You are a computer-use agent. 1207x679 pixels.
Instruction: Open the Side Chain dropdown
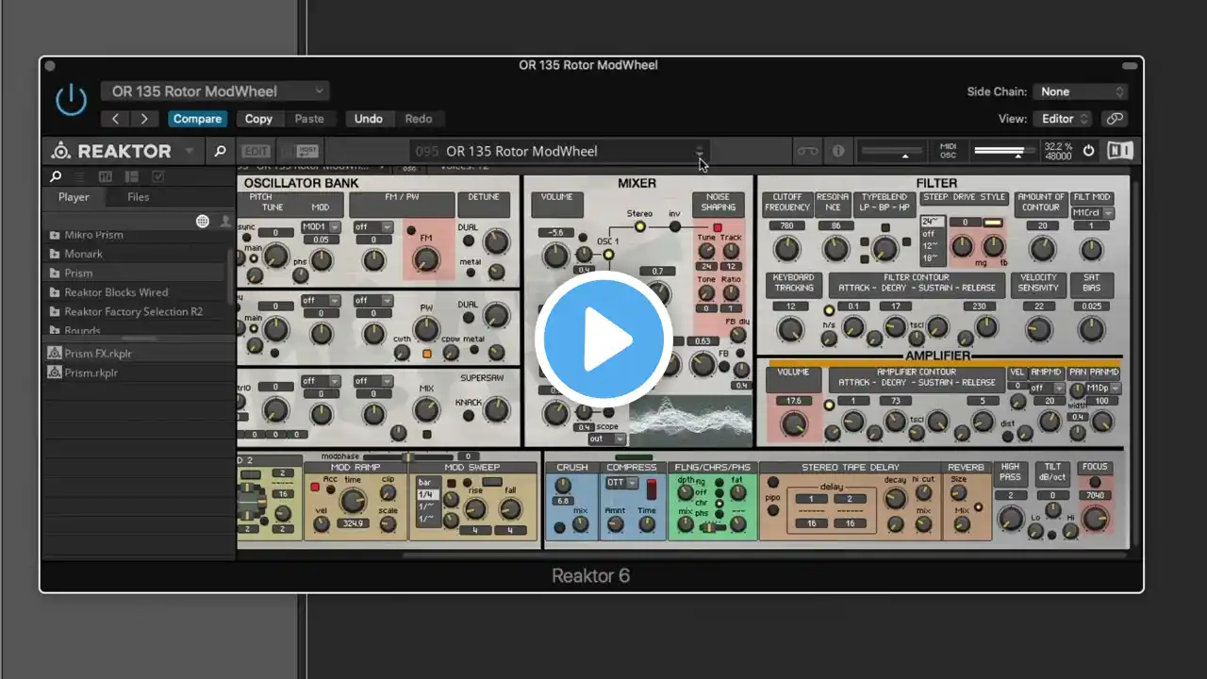pyautogui.click(x=1081, y=91)
